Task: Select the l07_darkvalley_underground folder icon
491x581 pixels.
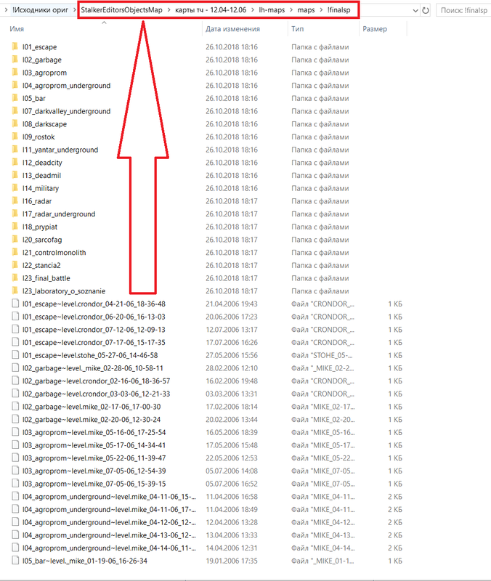Action: (x=15, y=111)
